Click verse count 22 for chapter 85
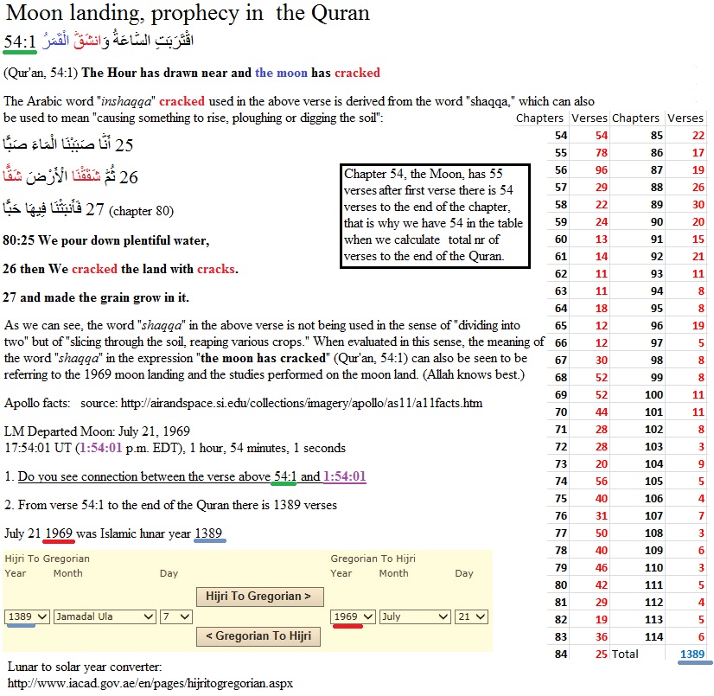Viewport: 714px width, 696px height. click(698, 135)
